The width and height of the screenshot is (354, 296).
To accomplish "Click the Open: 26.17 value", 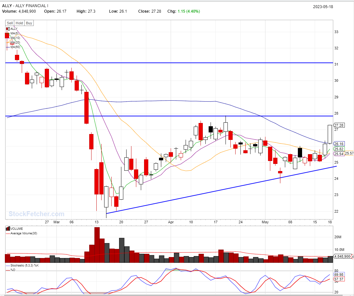I will pyautogui.click(x=55, y=11).
